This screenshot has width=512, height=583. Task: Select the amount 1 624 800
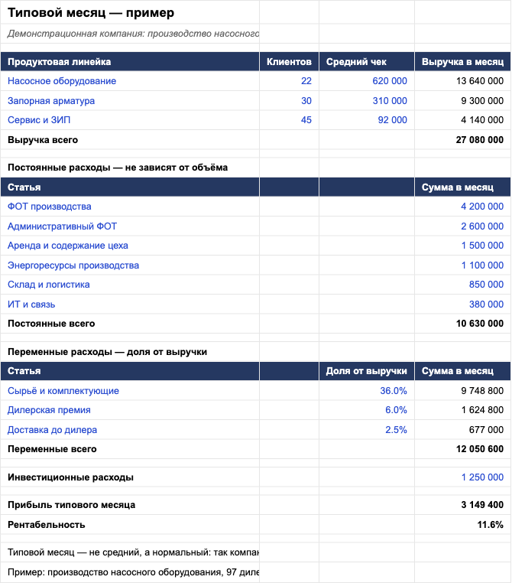click(462, 410)
